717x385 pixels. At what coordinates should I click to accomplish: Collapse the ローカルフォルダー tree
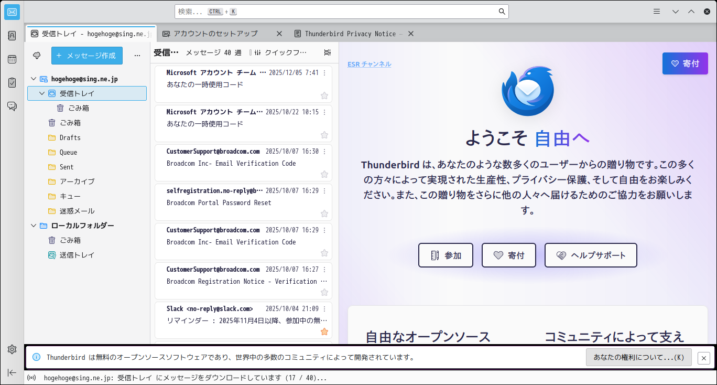tap(32, 226)
